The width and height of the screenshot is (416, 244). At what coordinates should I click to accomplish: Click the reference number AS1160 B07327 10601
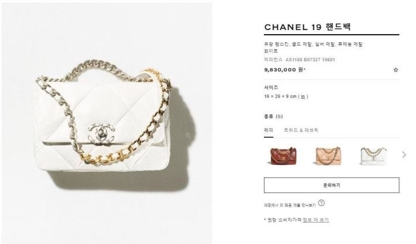point(310,60)
